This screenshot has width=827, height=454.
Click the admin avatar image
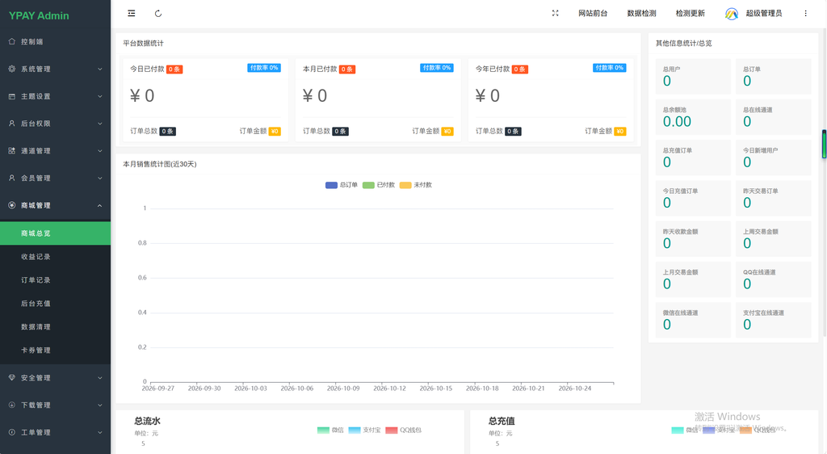[x=732, y=14]
